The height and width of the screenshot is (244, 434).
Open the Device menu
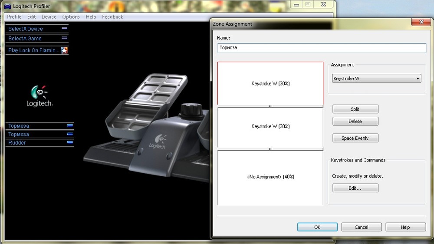point(49,16)
